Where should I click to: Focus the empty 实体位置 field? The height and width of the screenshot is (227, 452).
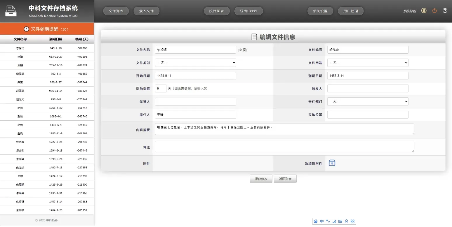pos(368,115)
